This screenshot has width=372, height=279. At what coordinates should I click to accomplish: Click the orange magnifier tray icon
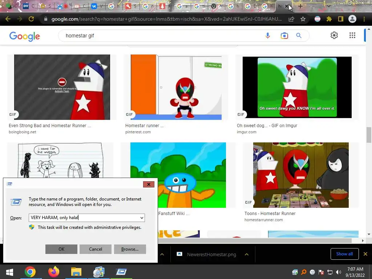pyautogui.click(x=304, y=272)
